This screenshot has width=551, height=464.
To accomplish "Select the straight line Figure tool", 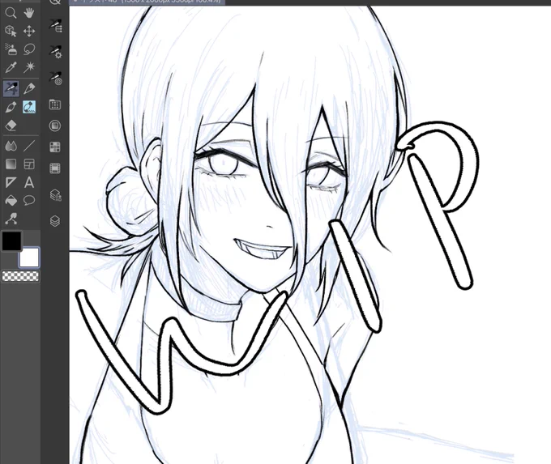I will click(29, 146).
